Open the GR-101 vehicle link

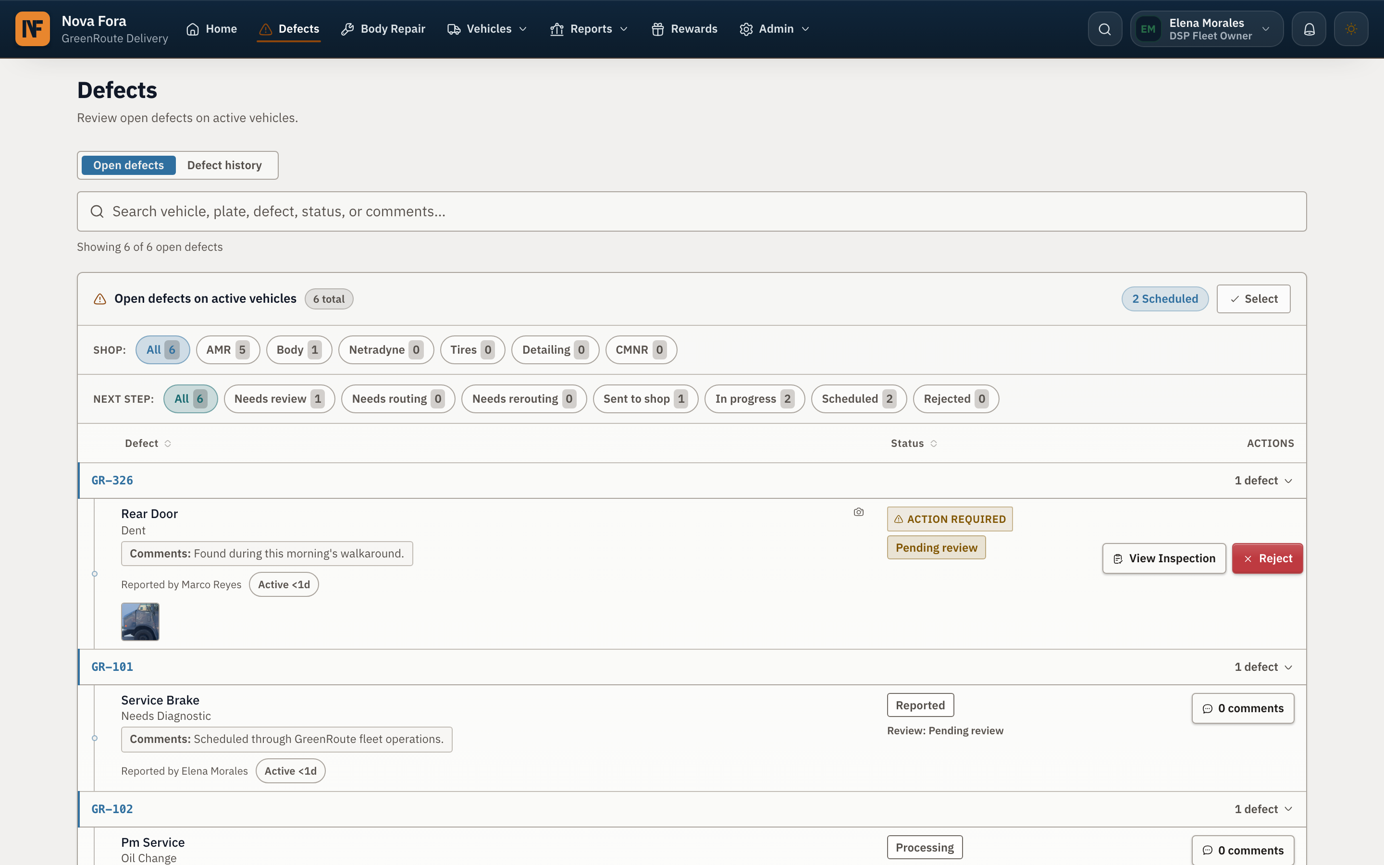pos(112,667)
